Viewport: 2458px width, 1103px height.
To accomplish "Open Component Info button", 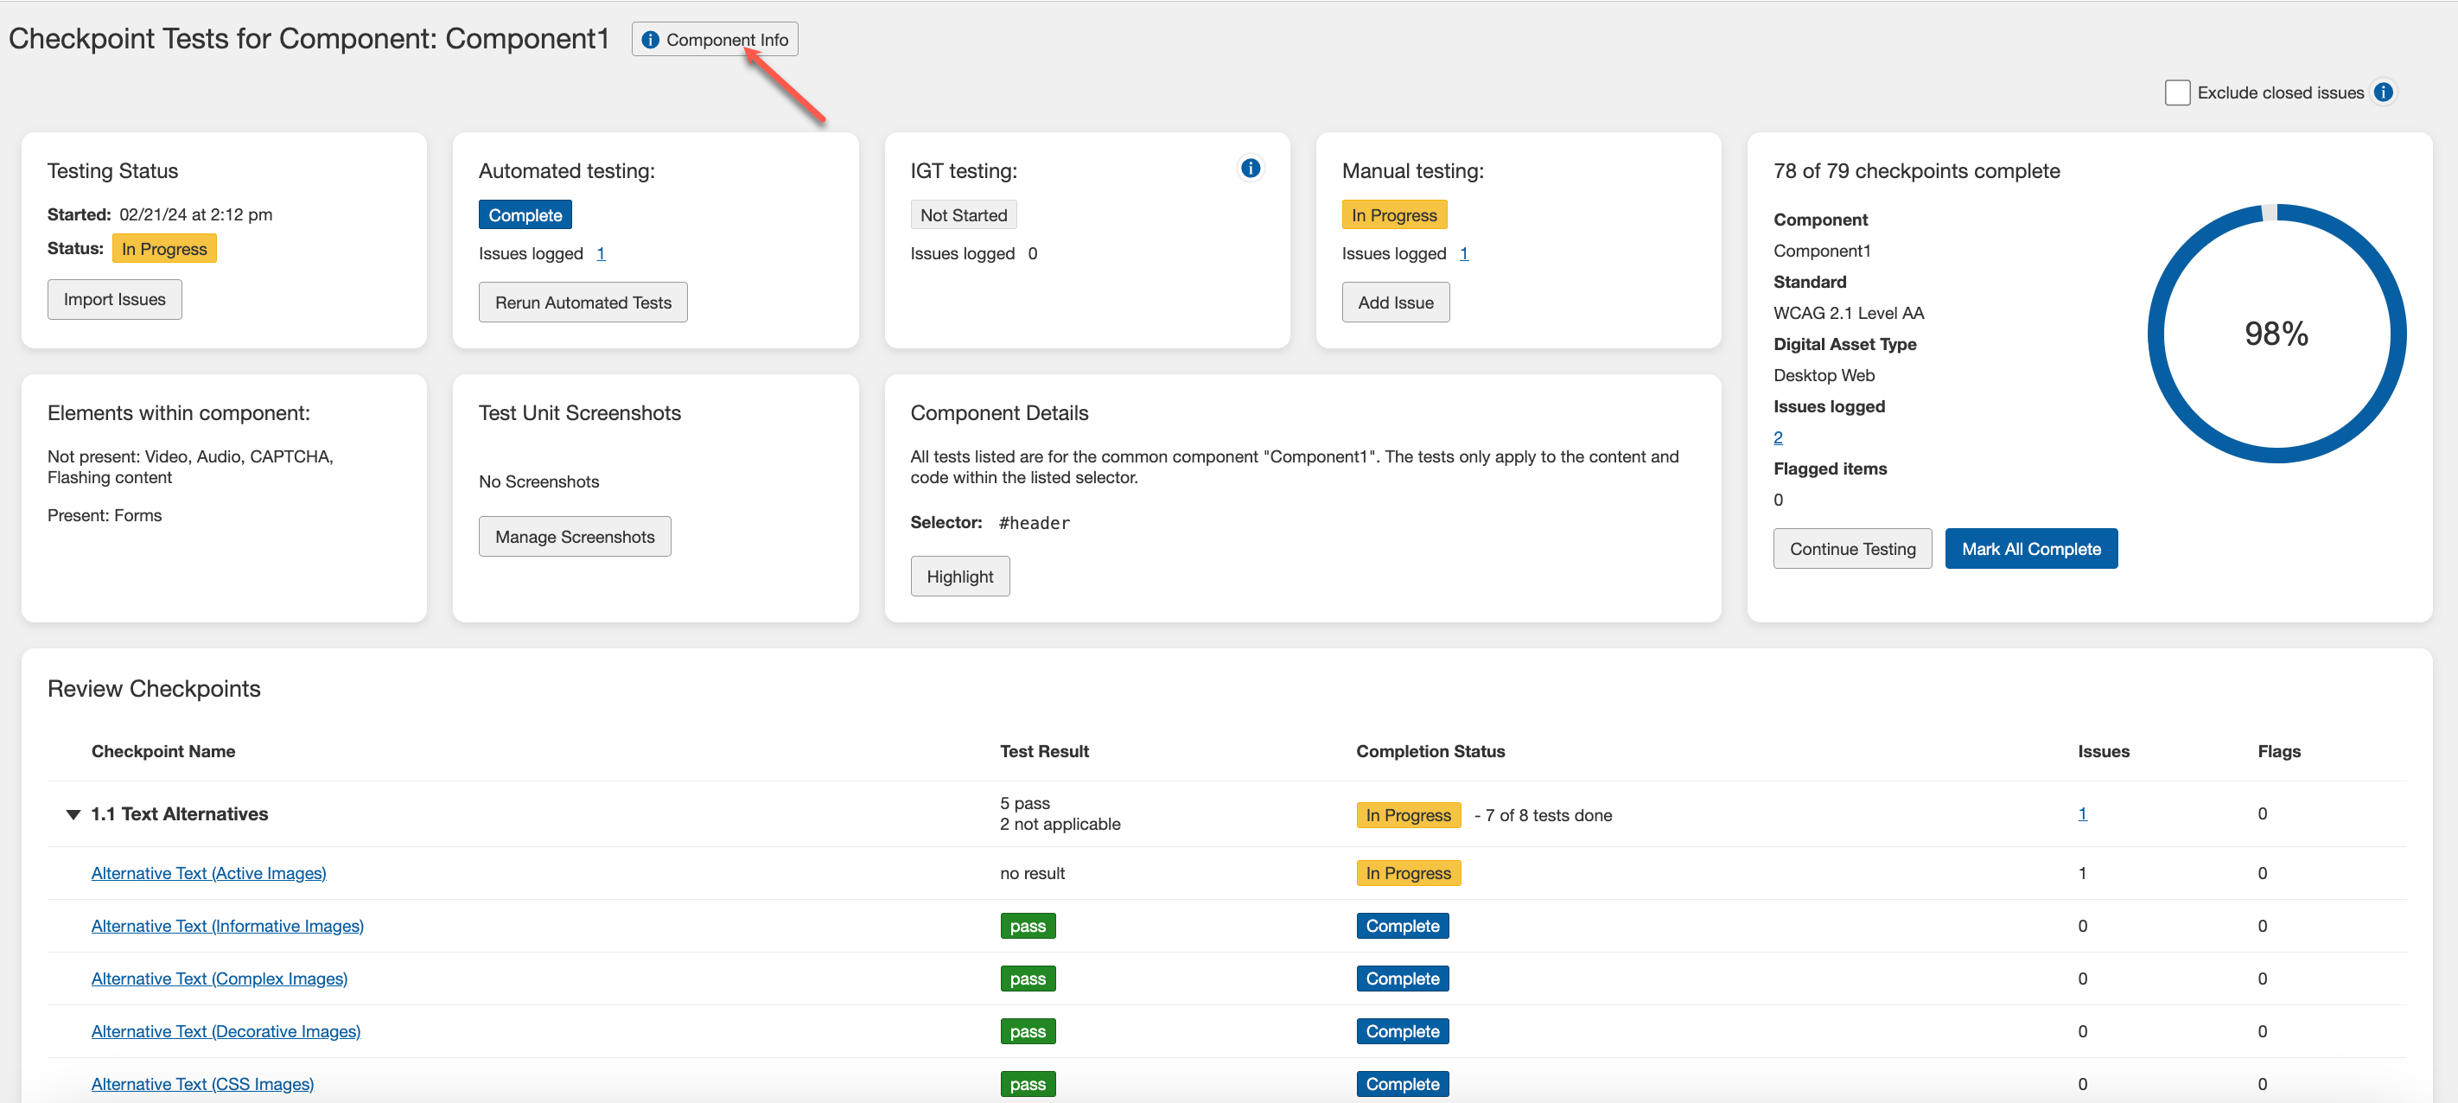I will (714, 39).
